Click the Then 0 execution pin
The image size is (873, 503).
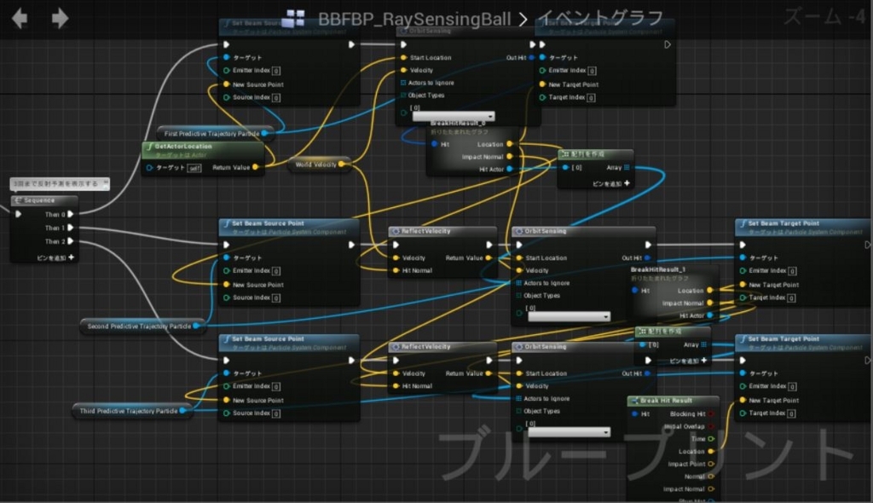point(71,214)
